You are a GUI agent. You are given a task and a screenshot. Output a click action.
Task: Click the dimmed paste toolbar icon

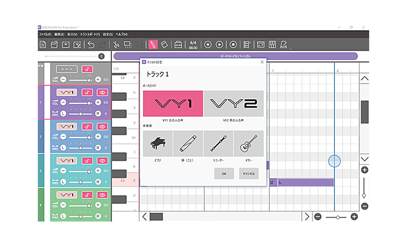pyautogui.click(x=139, y=45)
